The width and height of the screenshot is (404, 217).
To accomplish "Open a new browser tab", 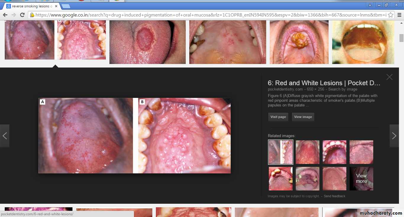I will pos(66,6).
